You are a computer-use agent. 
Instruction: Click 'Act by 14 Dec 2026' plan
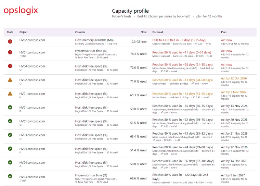(x=234, y=161)
